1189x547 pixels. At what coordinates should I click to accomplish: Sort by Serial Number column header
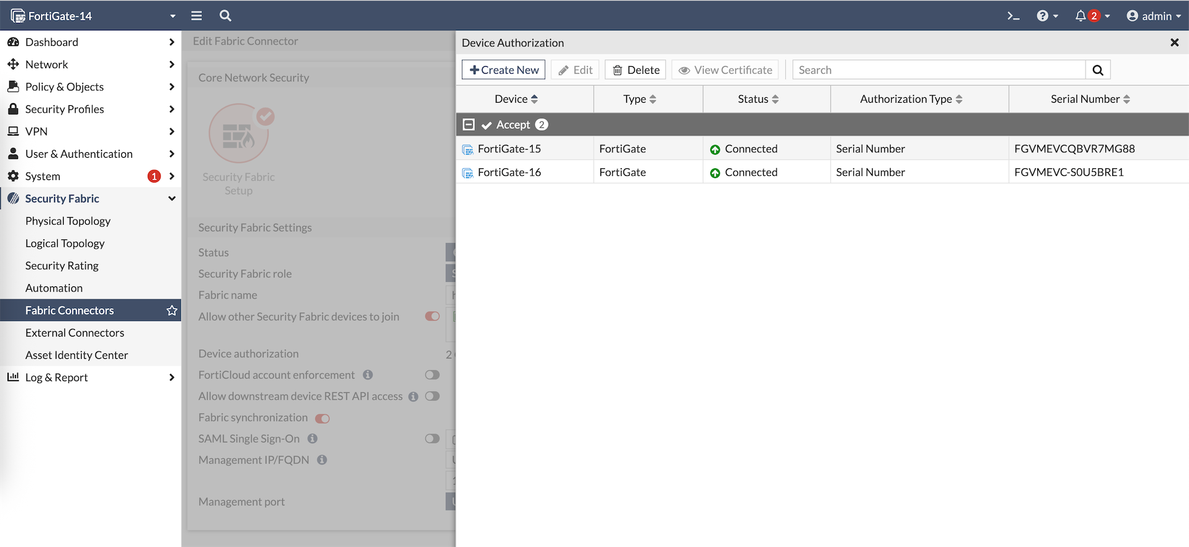pyautogui.click(x=1090, y=99)
